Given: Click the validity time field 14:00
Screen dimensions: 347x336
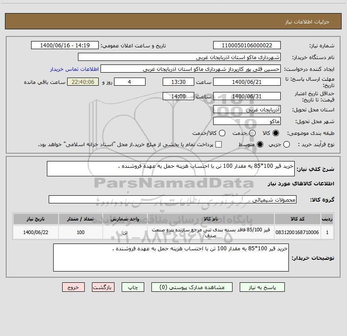Looking at the screenshot, I should 178,96.
